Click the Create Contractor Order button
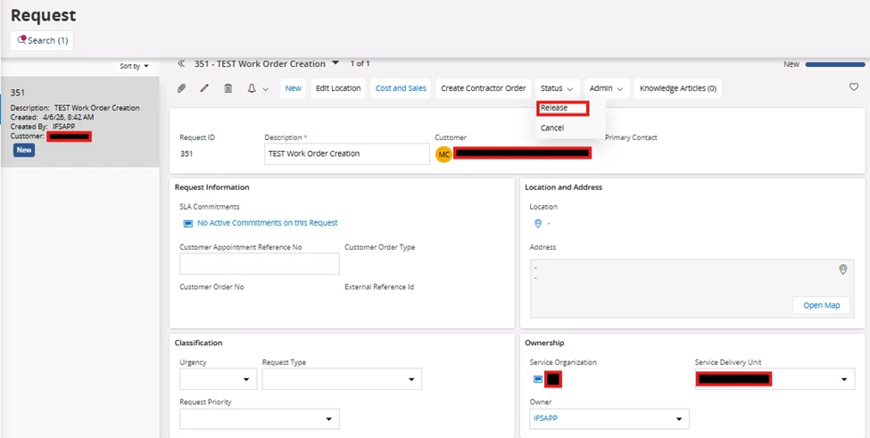 point(483,88)
